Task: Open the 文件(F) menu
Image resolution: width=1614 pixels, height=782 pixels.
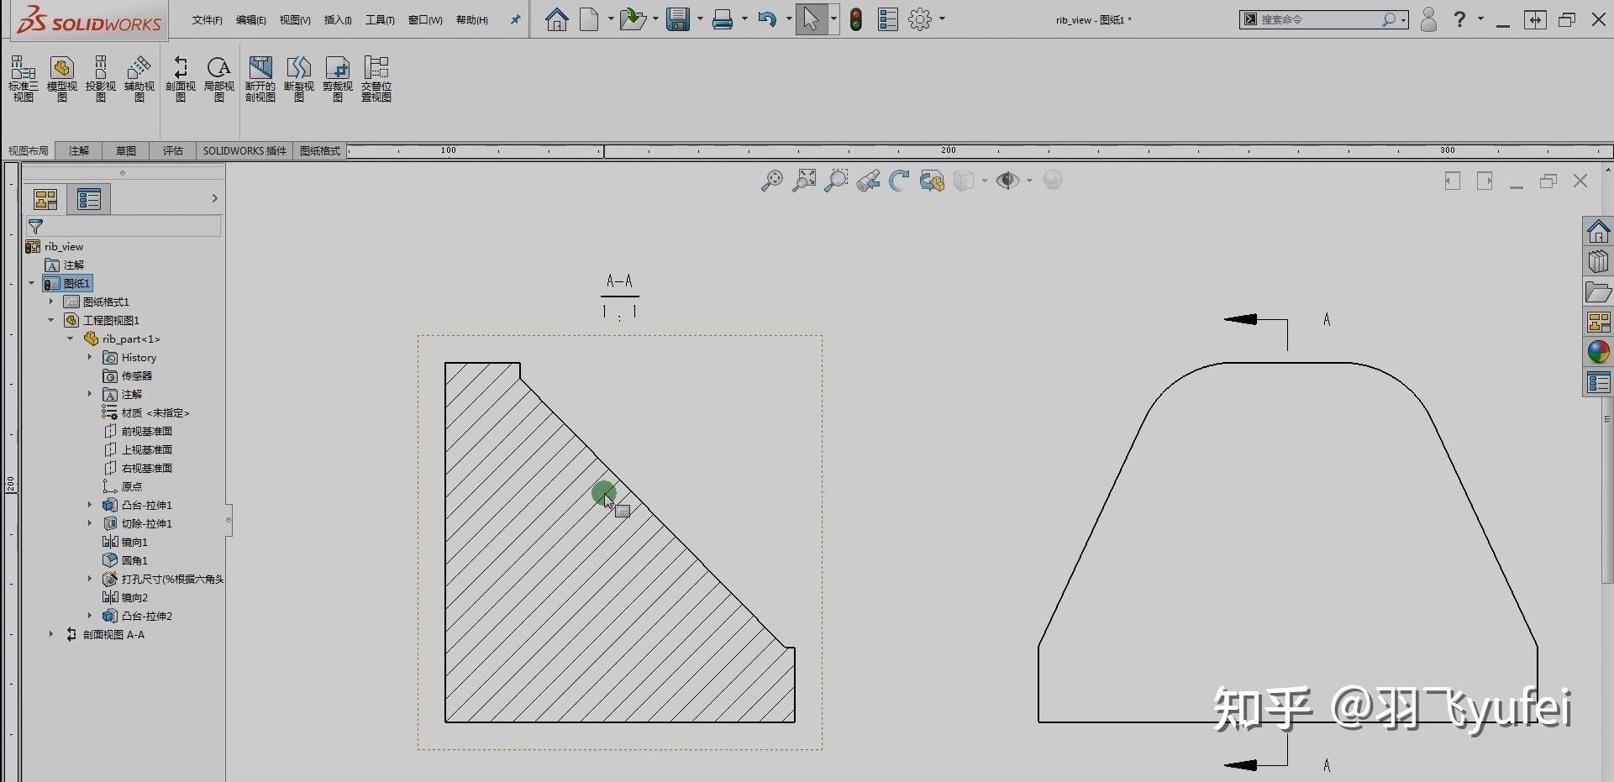Action: tap(207, 20)
